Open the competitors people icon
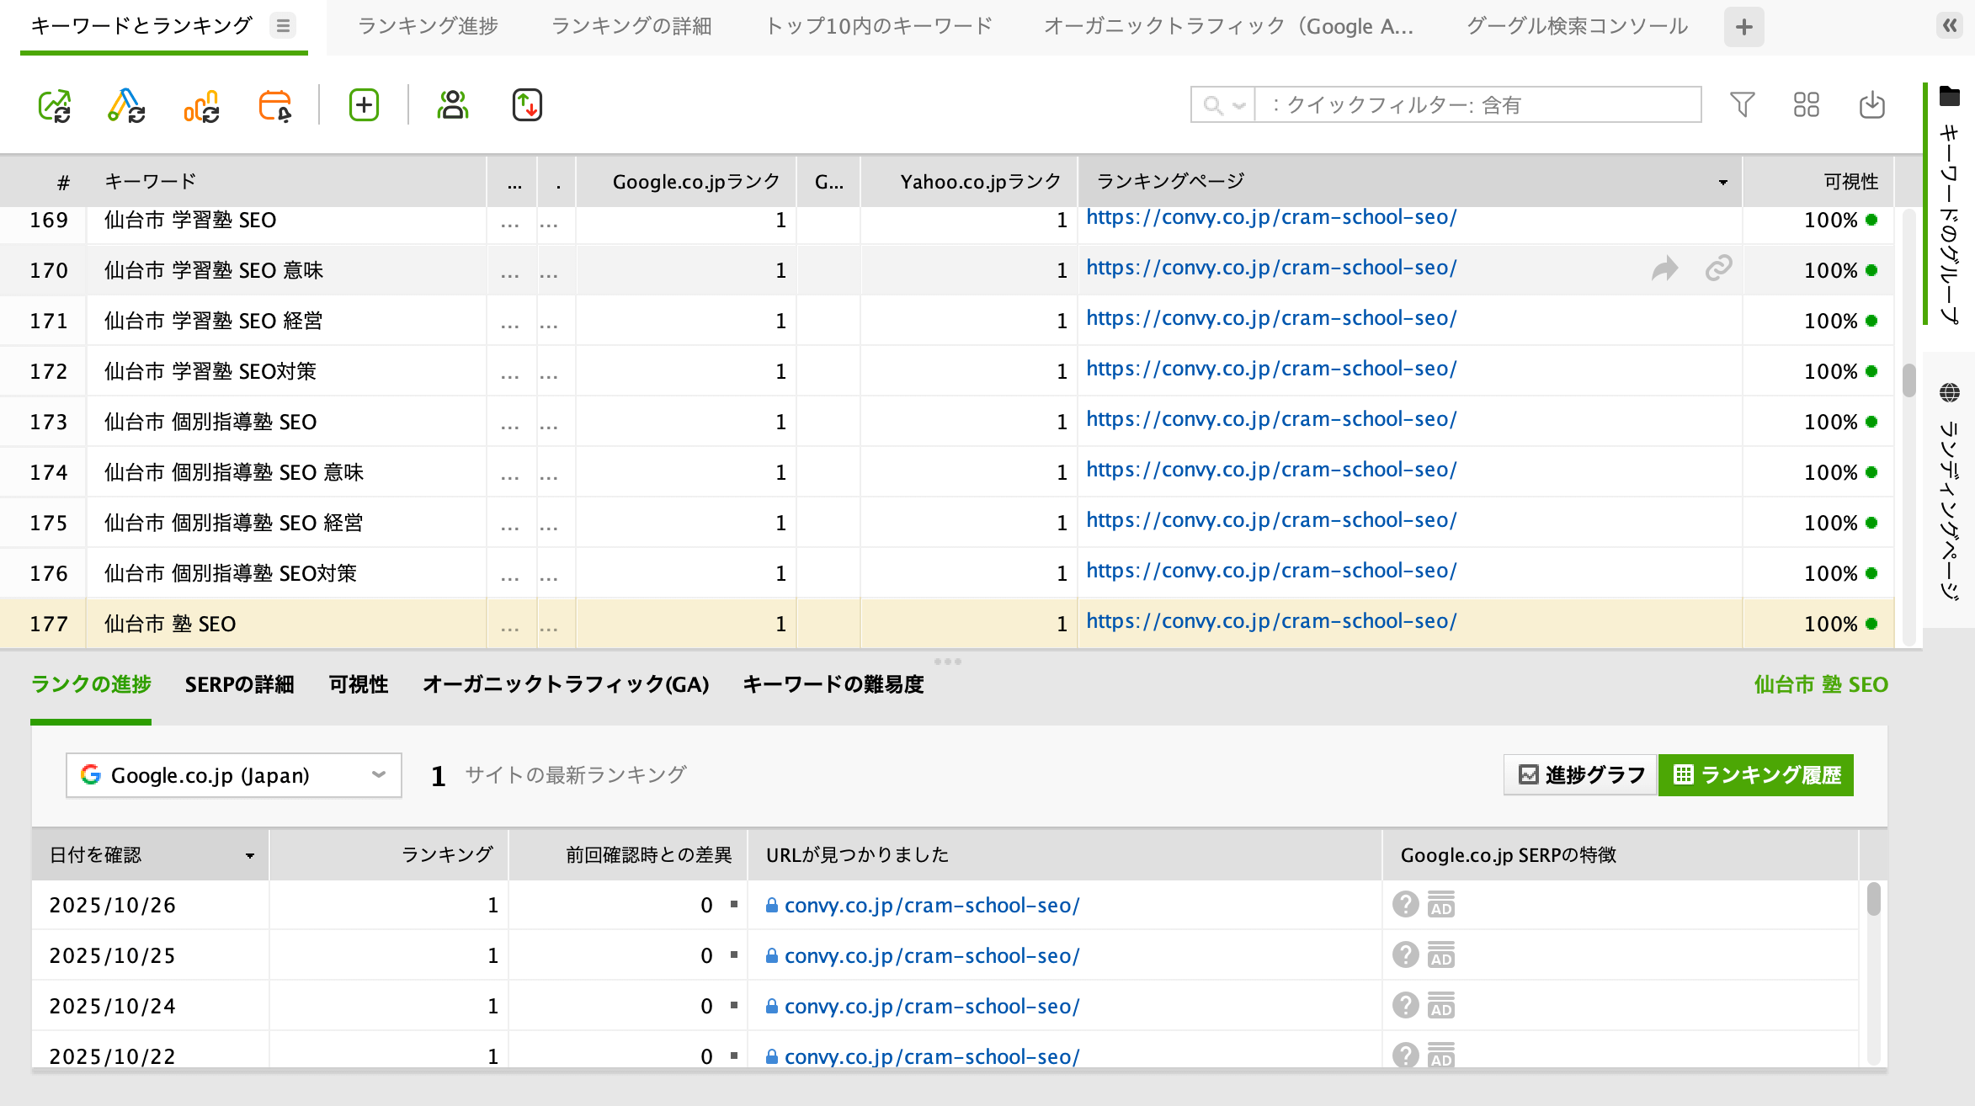 [x=453, y=105]
